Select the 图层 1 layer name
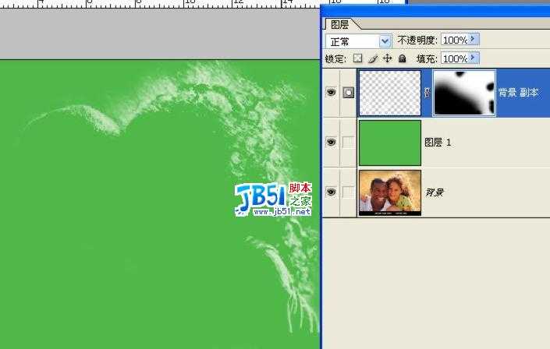Screen dimensions: 550x349 [x=438, y=143]
